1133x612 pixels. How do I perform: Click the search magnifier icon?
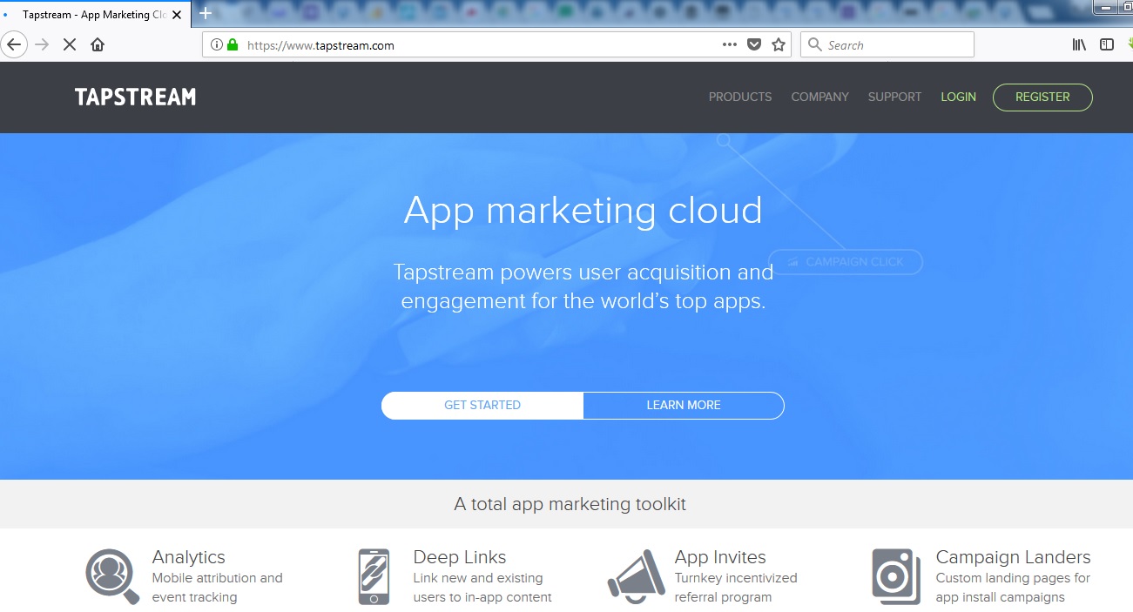click(x=815, y=44)
